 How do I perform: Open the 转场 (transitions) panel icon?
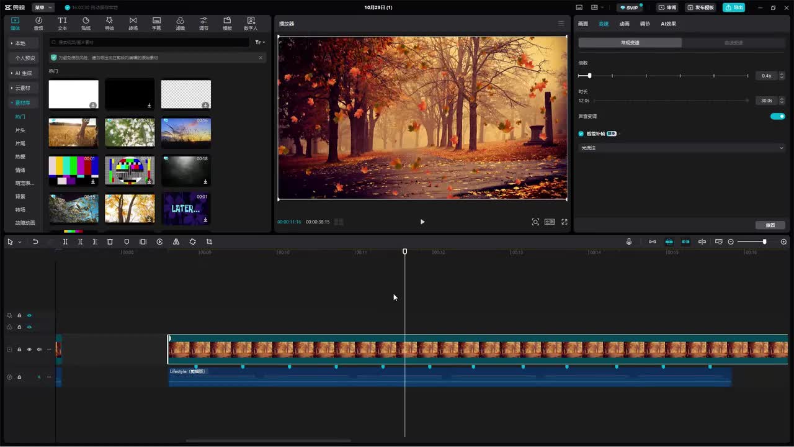pos(133,24)
